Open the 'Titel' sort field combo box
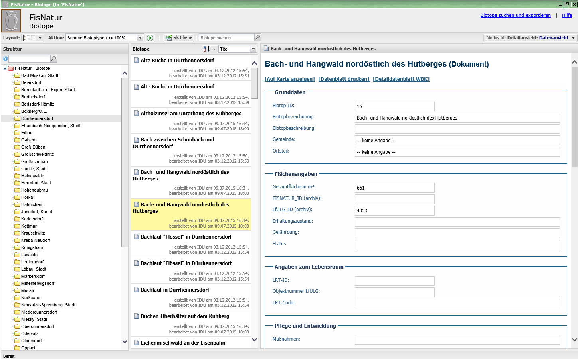This screenshot has width=578, height=359. click(237, 49)
